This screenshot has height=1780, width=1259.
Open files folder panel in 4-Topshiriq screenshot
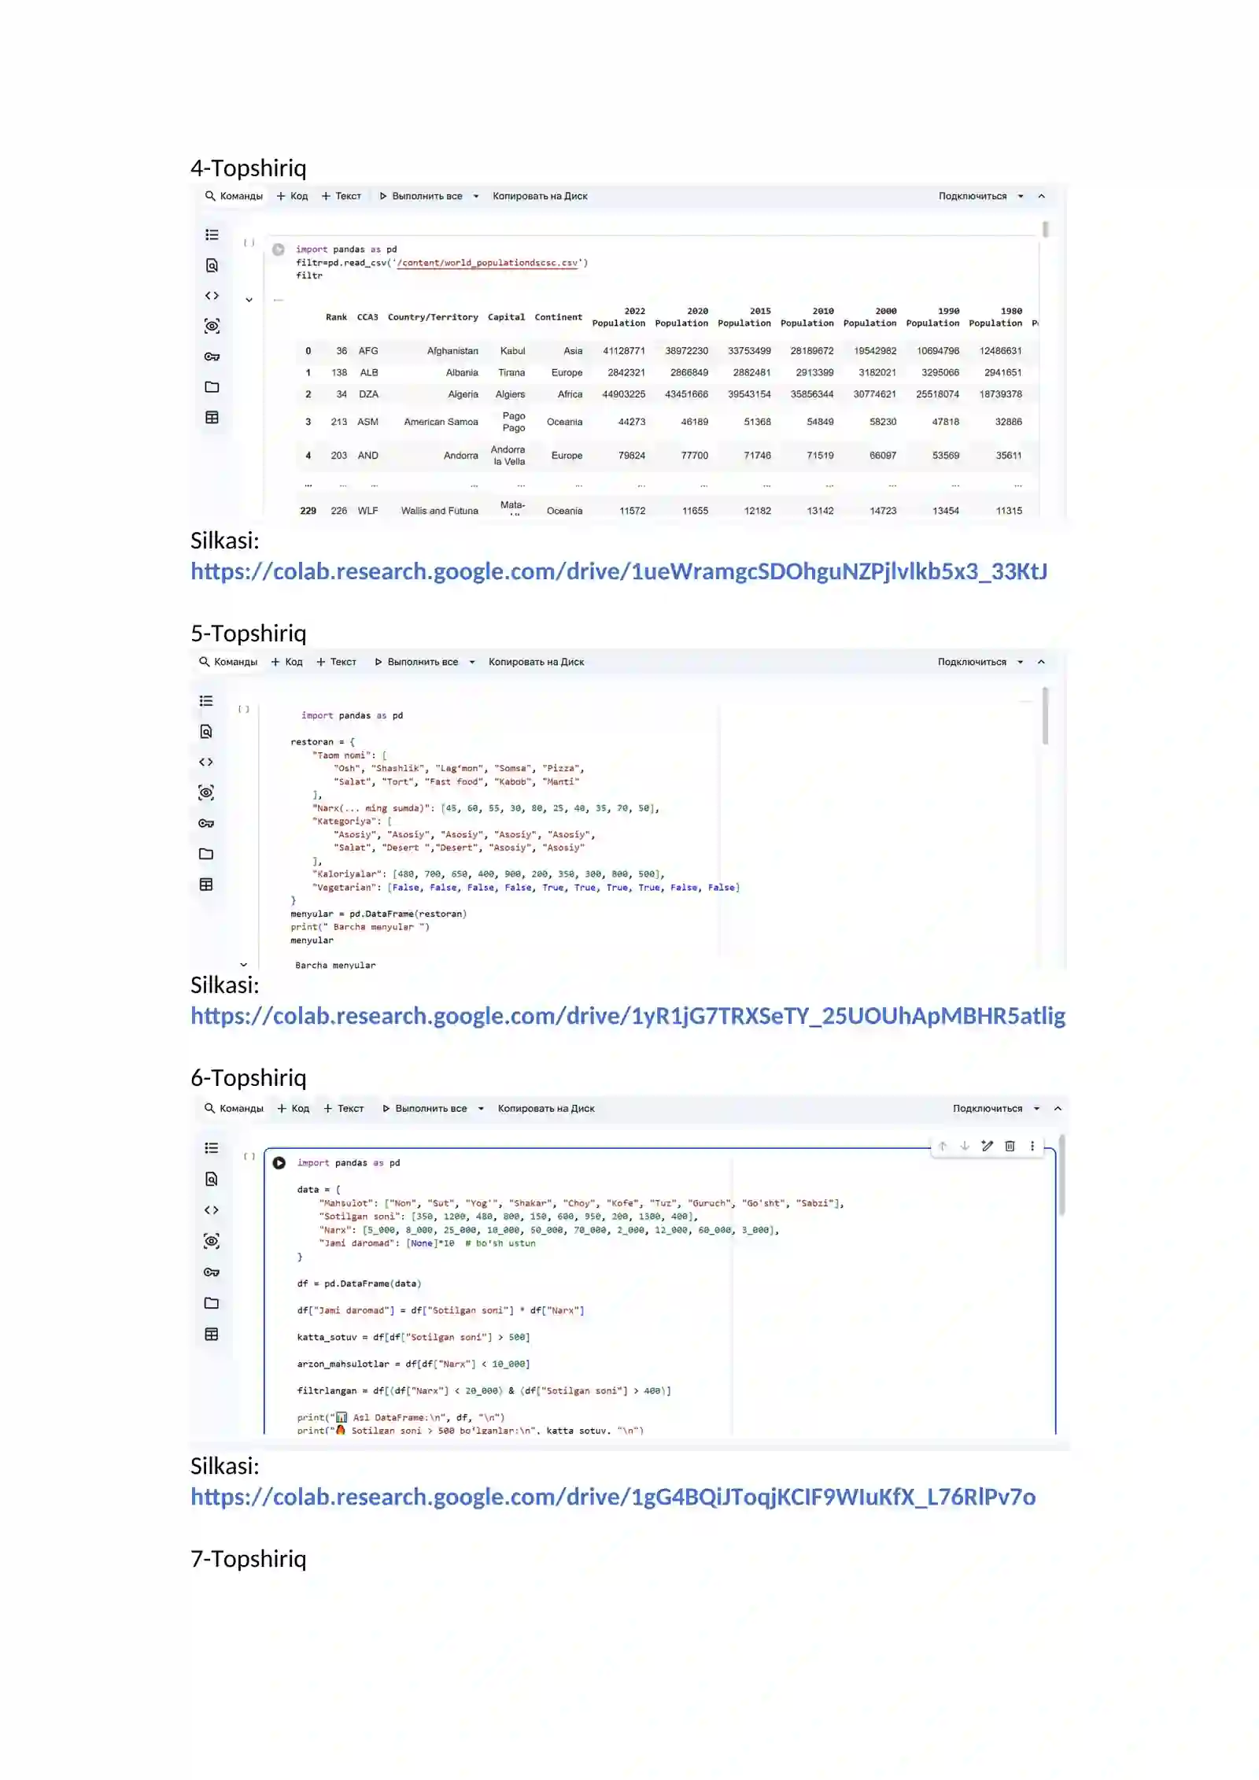click(212, 387)
